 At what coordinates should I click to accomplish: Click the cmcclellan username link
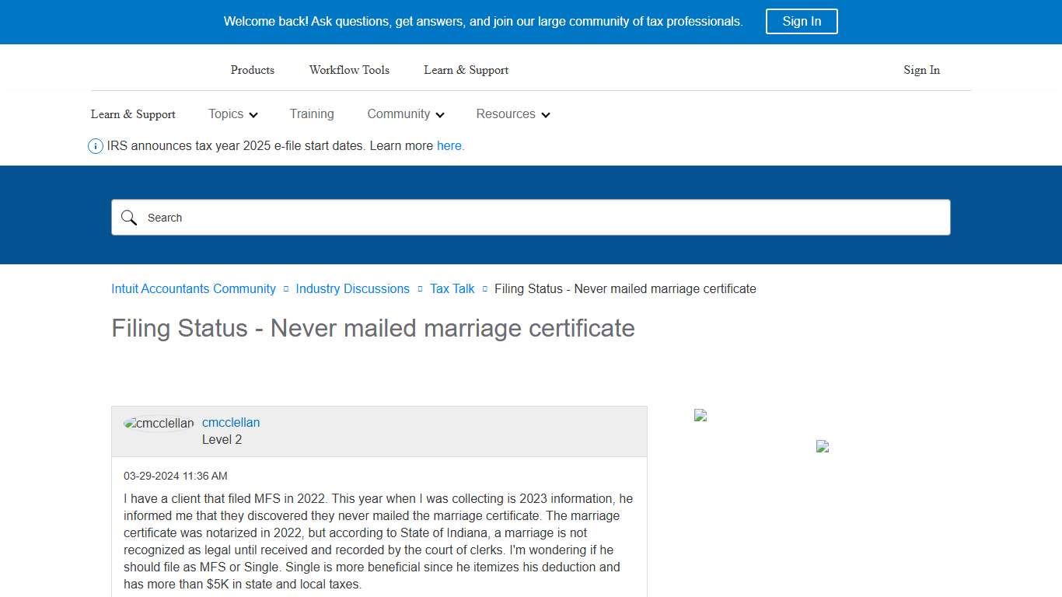231,422
